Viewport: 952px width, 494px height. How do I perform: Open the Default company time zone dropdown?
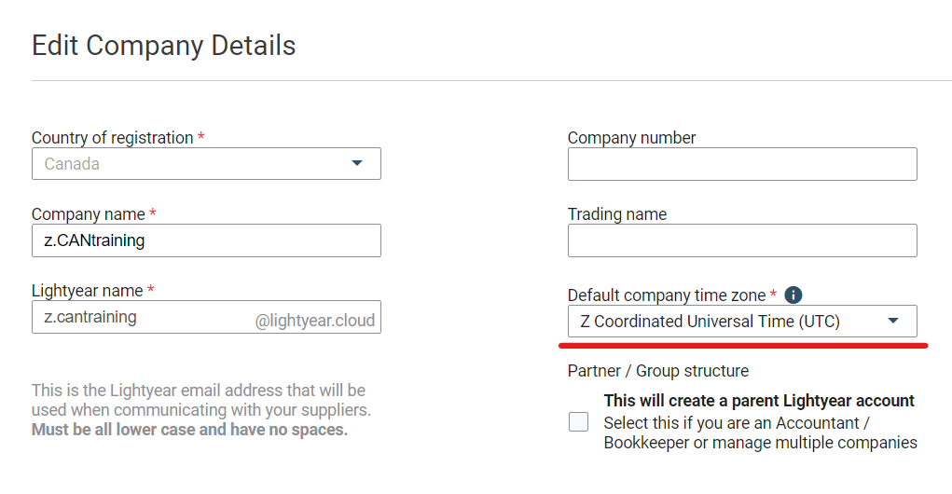pos(742,321)
